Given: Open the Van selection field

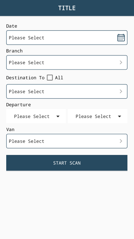Looking at the screenshot, I should point(67,141).
